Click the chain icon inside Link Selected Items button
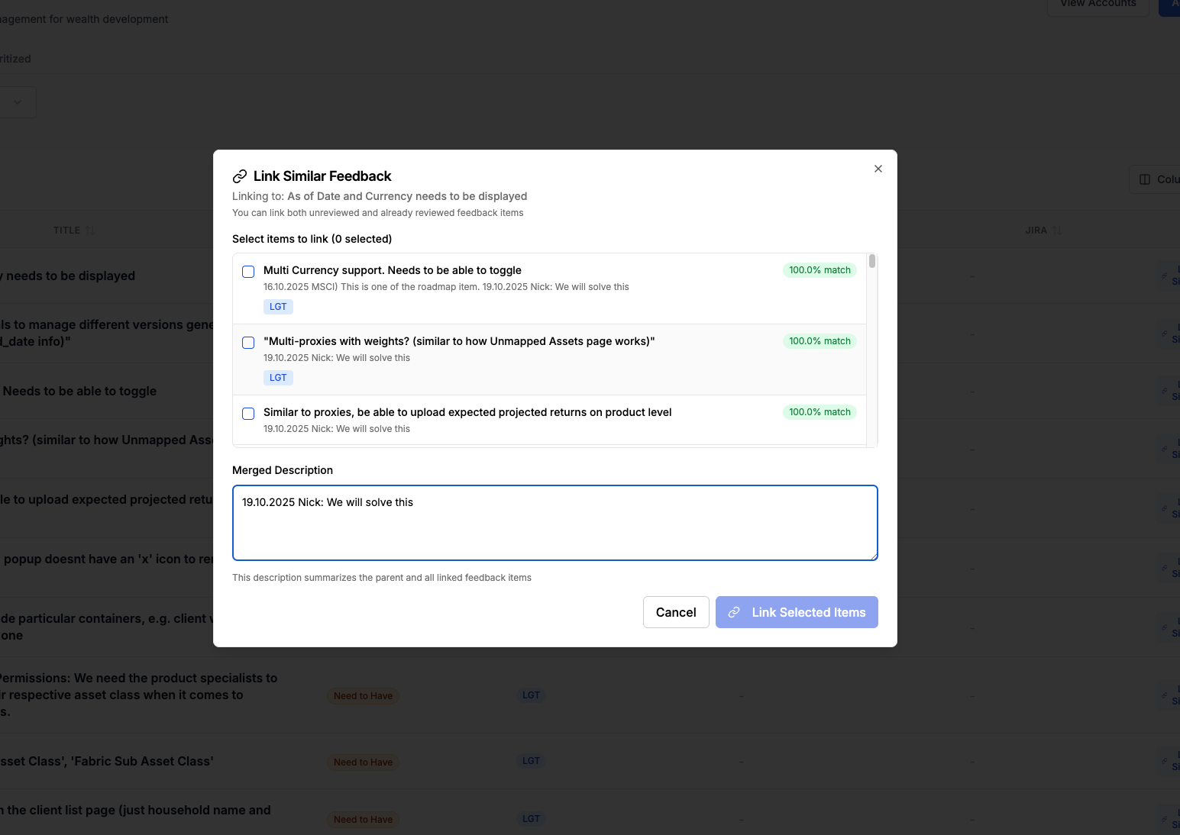 (x=734, y=612)
